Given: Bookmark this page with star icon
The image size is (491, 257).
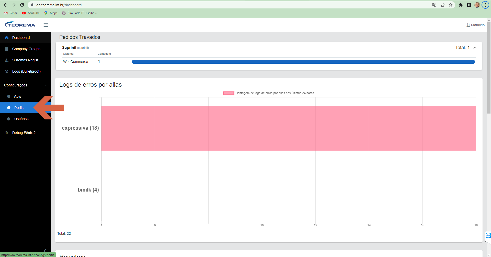Looking at the screenshot, I should pos(451,5).
